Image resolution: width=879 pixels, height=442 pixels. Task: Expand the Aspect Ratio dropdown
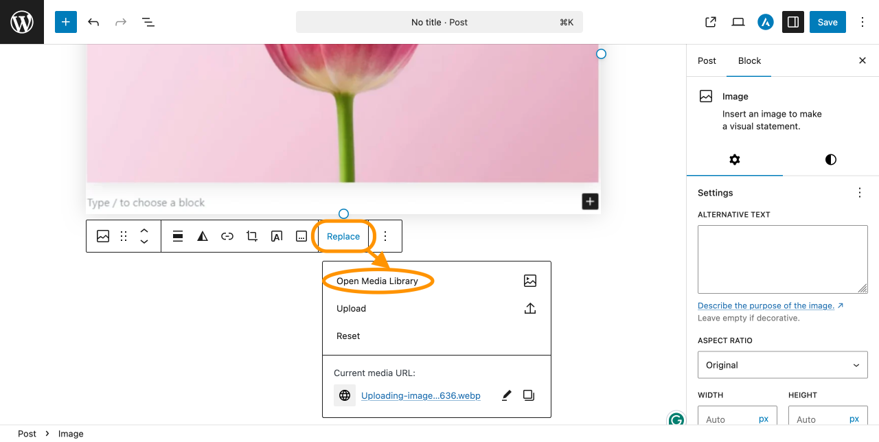782,364
